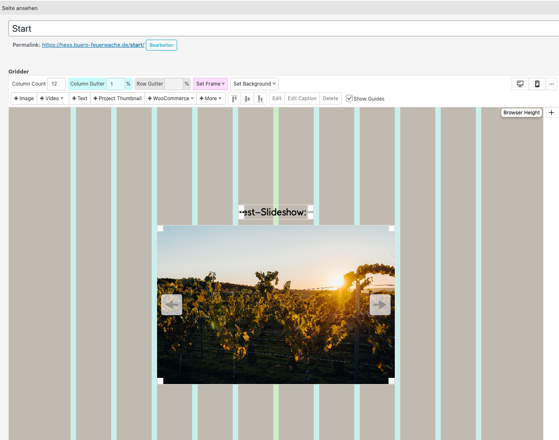Click the Column Count input field
Viewport: 559px width, 440px height.
[x=56, y=84]
